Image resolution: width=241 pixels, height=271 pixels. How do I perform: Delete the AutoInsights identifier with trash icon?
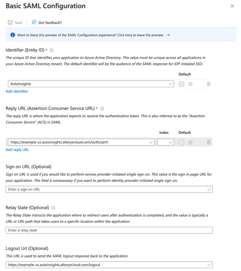[x=208, y=84]
